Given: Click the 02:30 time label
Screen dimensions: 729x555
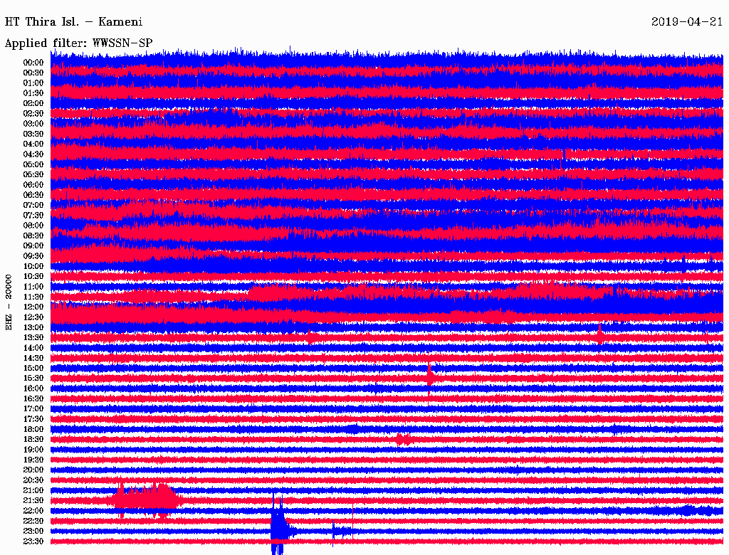Looking at the screenshot, I should coord(33,114).
